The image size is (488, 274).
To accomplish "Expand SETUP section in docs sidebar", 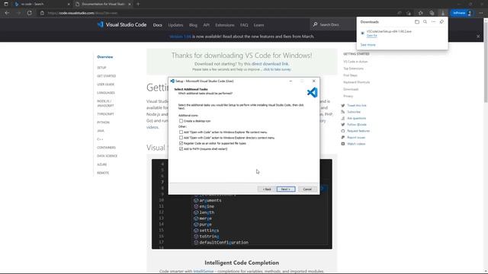I will [x=101, y=68].
